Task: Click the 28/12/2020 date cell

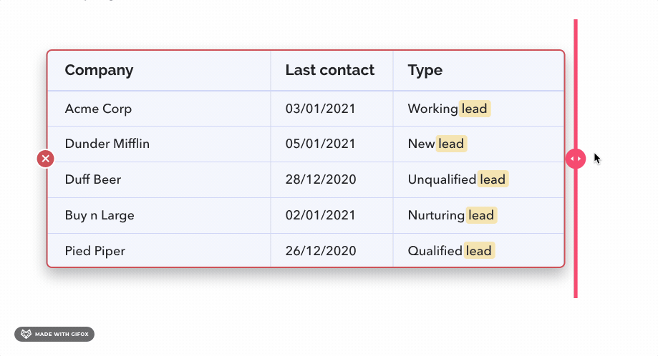Action: coord(332,179)
